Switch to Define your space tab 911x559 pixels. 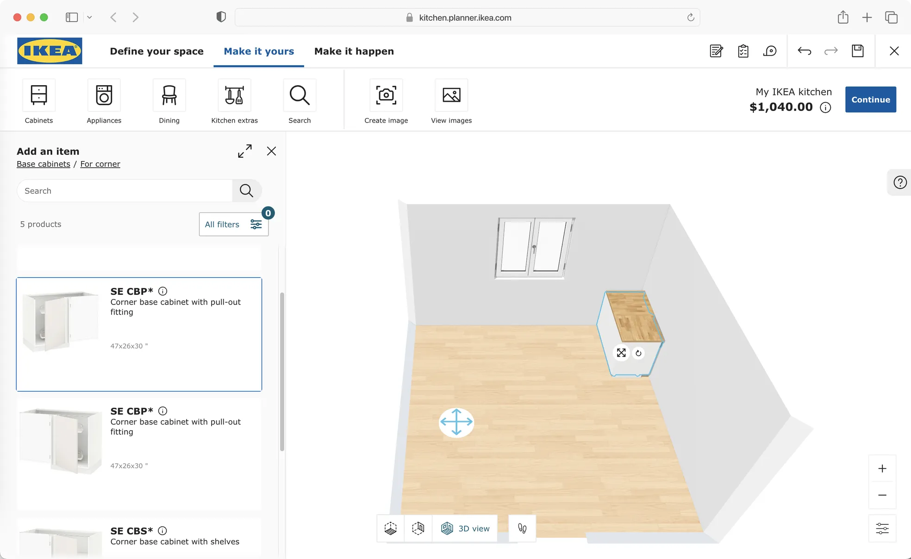[x=157, y=51]
